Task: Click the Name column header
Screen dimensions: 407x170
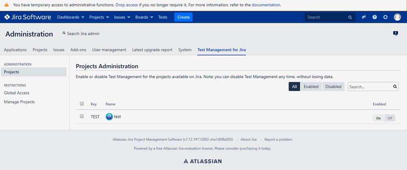Action: (x=111, y=104)
